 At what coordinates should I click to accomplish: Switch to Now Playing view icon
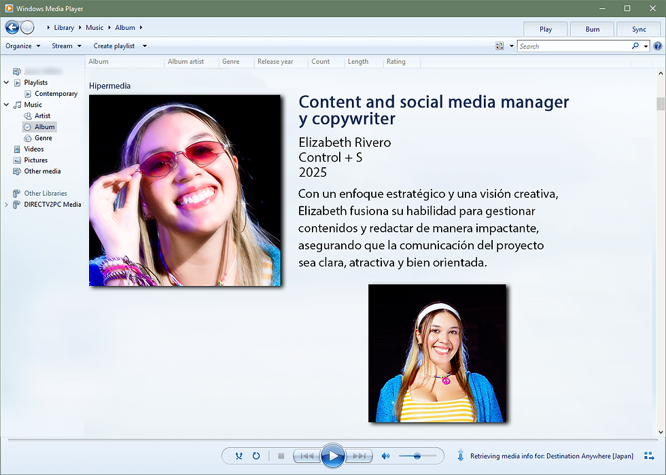[x=648, y=456]
